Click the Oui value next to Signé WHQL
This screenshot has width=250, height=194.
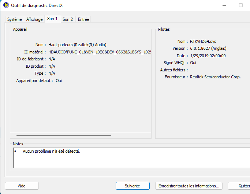193,63
